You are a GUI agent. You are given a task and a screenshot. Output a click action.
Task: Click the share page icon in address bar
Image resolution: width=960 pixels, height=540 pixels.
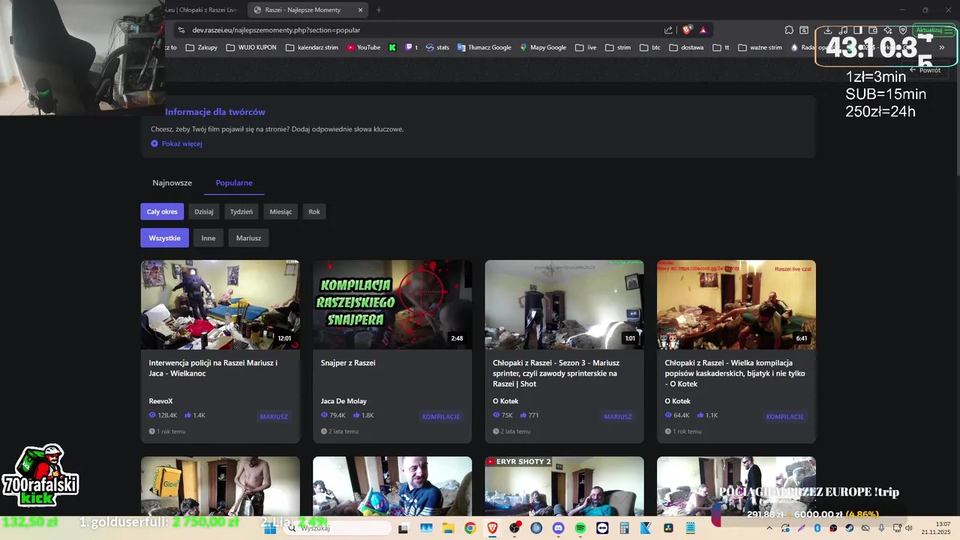click(x=668, y=30)
